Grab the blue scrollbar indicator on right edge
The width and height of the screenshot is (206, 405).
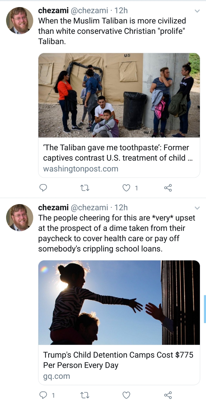pyautogui.click(x=205, y=309)
